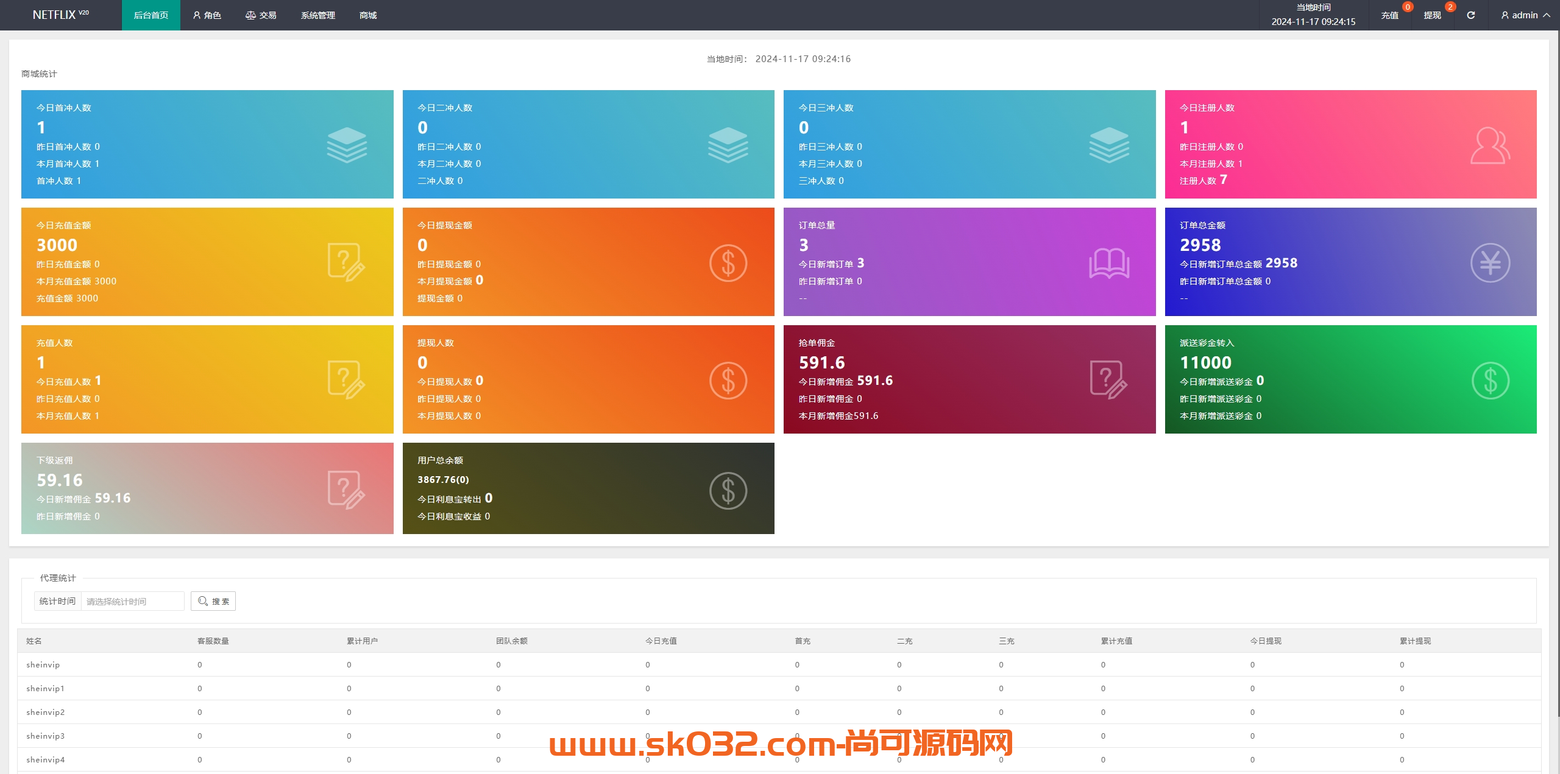This screenshot has width=1560, height=774.
Task: Open the 交易 menu
Action: (x=261, y=15)
